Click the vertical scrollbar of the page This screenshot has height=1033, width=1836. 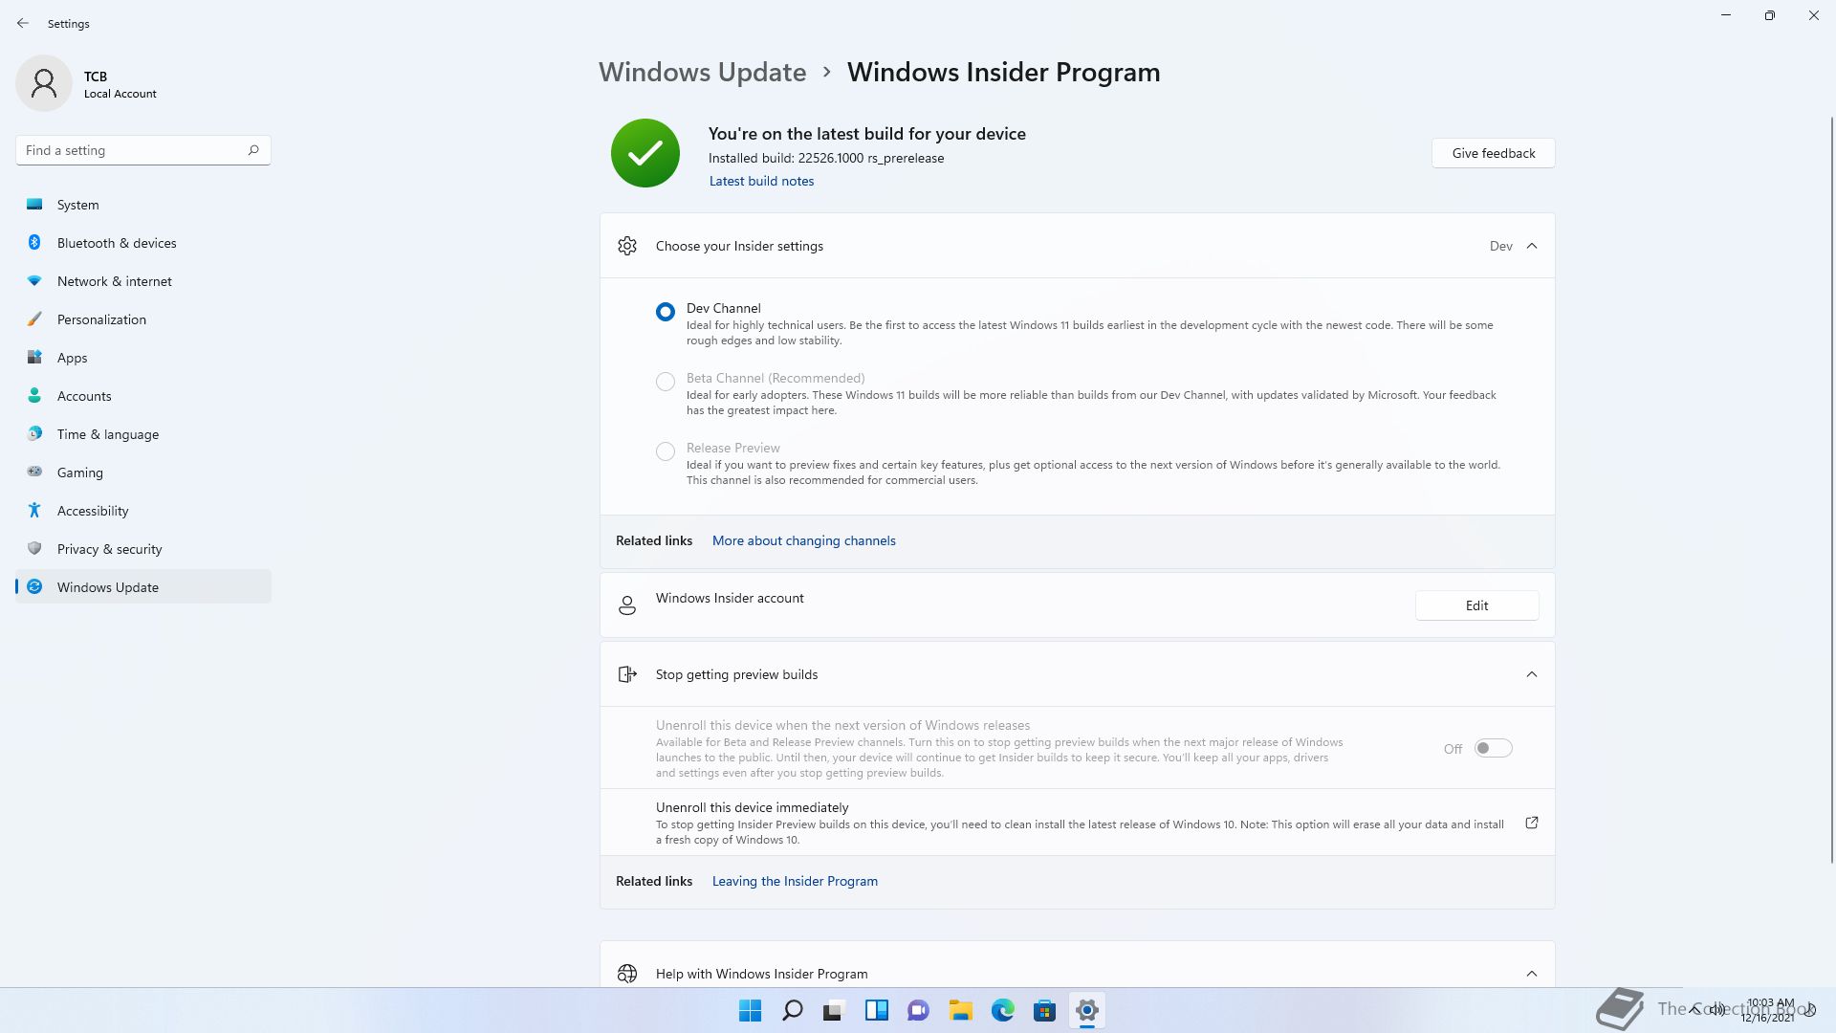click(1831, 488)
